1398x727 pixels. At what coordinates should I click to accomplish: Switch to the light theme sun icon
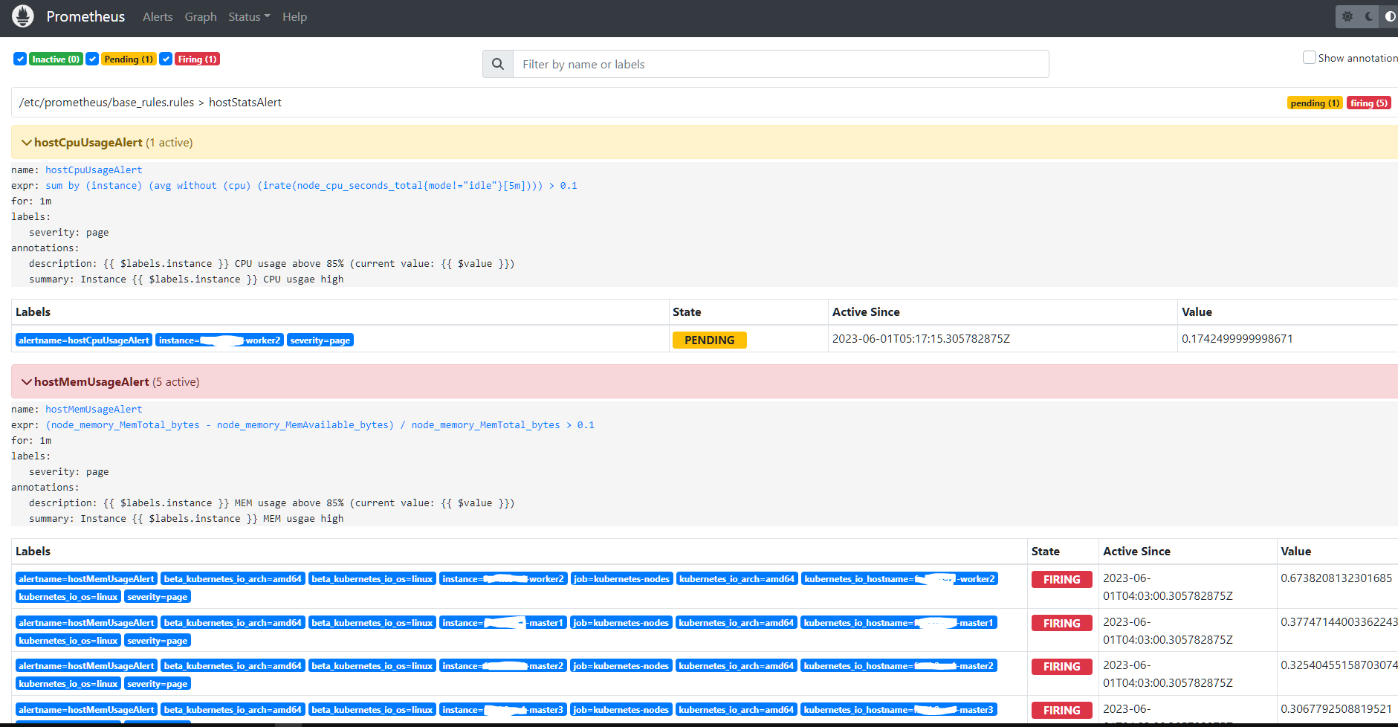[x=1347, y=16]
